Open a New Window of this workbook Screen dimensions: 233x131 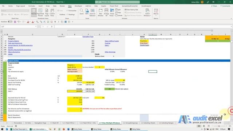click(x=100, y=12)
